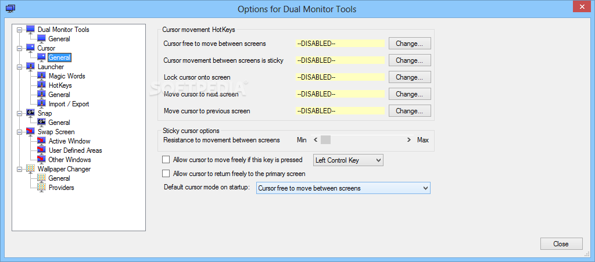
Task: Click the icon next to Import / Export
Action: [x=41, y=104]
